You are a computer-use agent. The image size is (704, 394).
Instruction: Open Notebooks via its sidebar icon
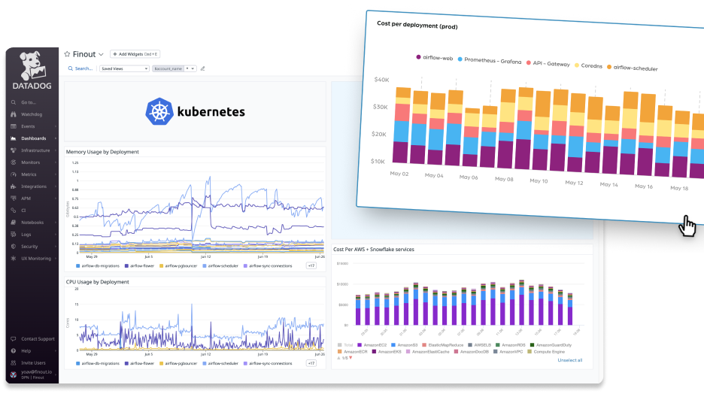(x=14, y=222)
